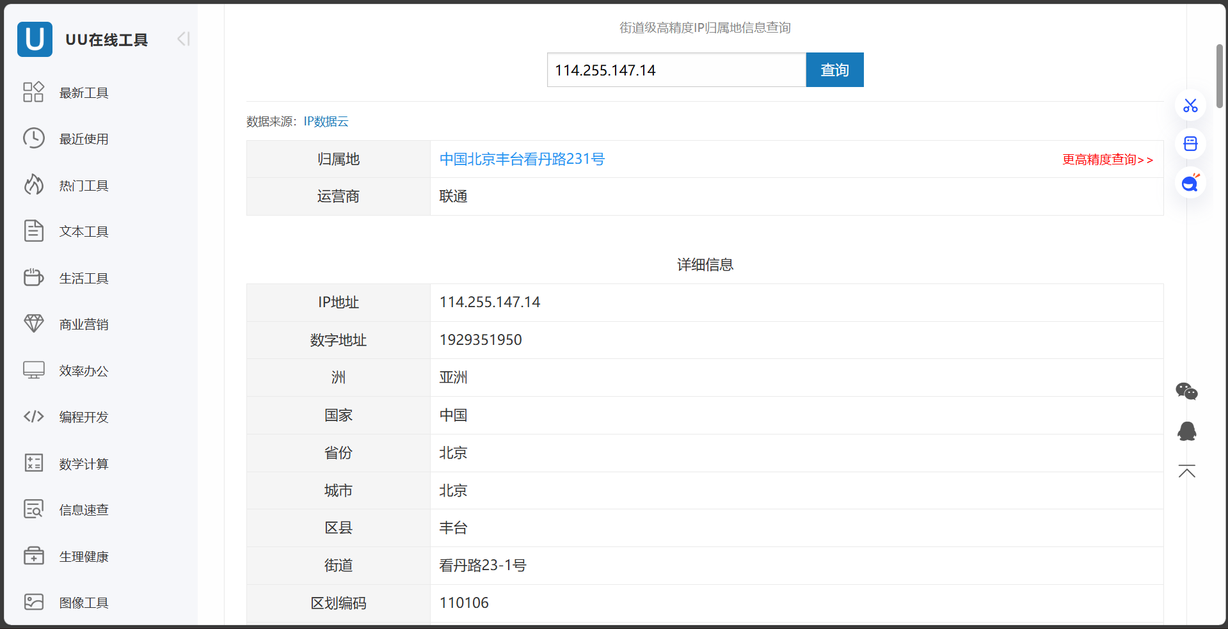Click the 效率办公 monitor icon
Image resolution: width=1228 pixels, height=629 pixels.
[33, 370]
